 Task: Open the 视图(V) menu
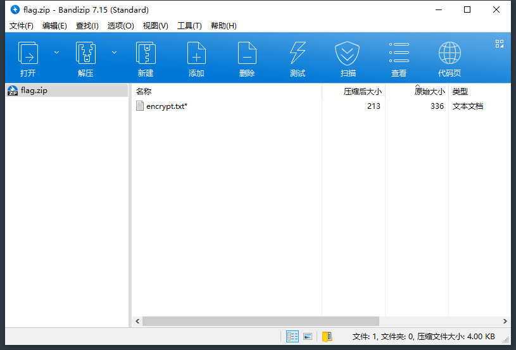pyautogui.click(x=156, y=26)
